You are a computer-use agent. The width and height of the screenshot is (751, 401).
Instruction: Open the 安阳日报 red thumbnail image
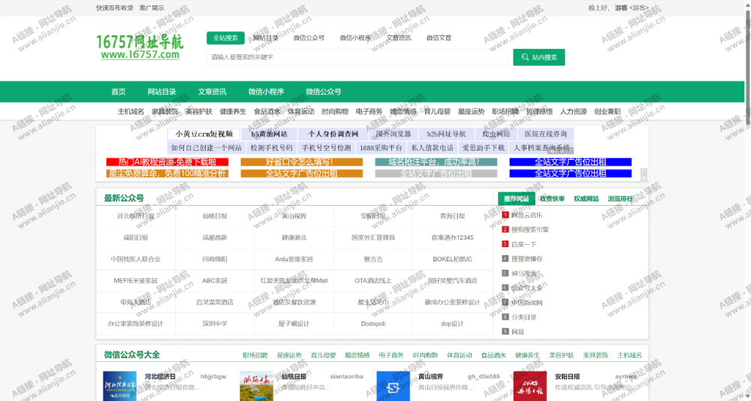click(x=529, y=386)
